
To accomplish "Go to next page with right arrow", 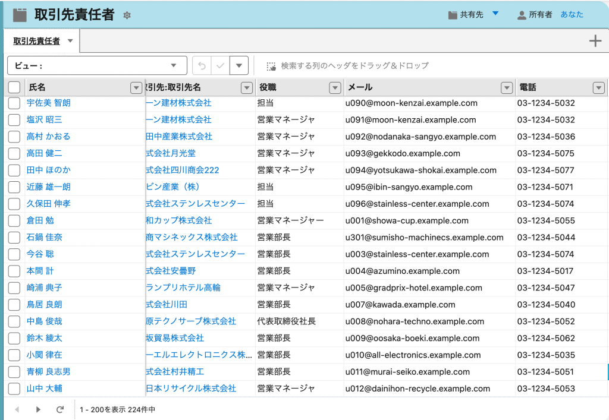I will (x=38, y=409).
